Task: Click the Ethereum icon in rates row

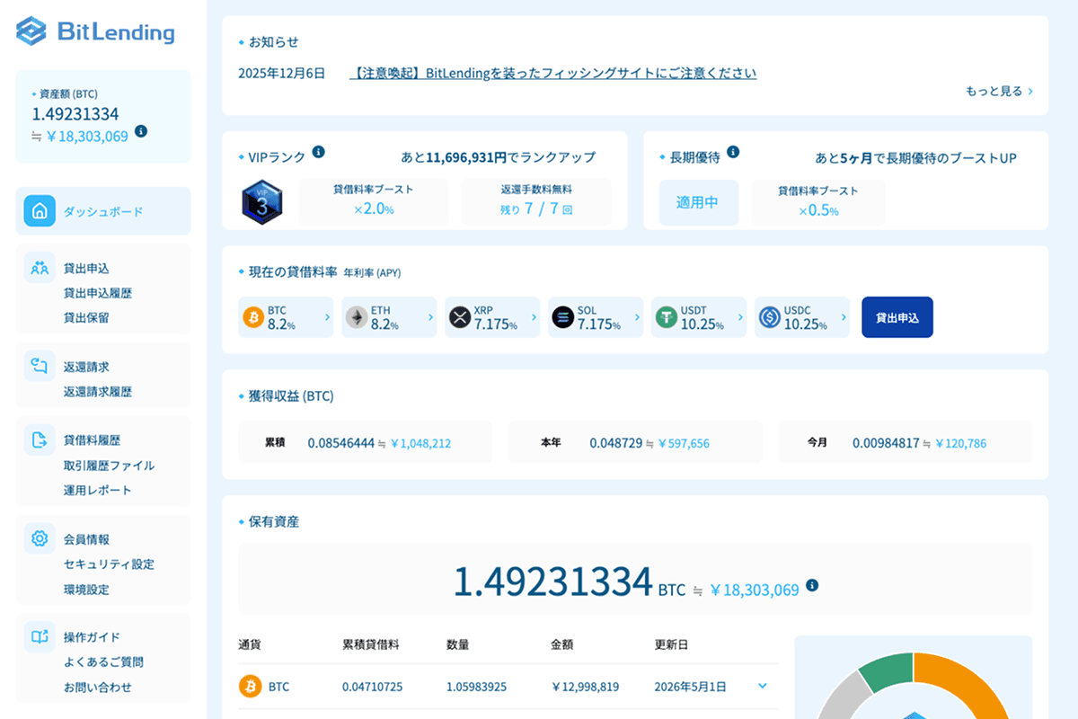Action: tap(357, 317)
